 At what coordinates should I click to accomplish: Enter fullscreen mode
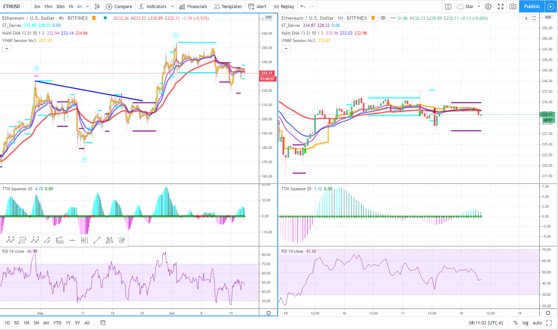[500, 6]
